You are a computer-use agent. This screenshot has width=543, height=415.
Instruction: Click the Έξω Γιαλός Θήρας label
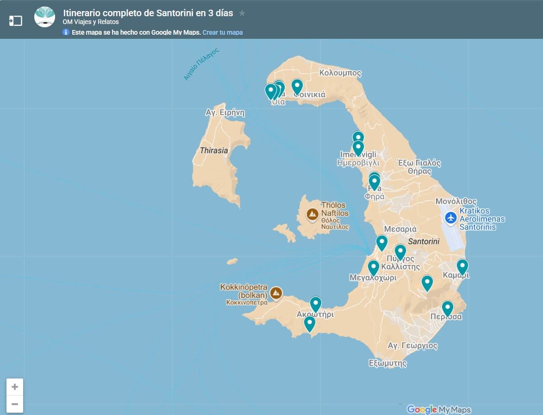point(419,167)
